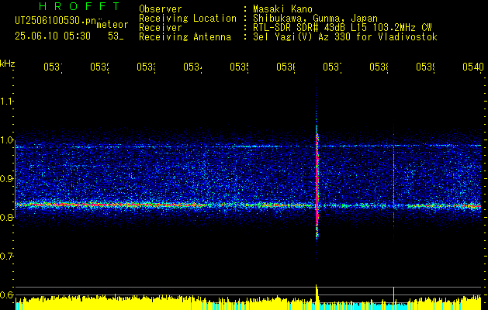Click the red carrier line near 0.83 kHz

point(247,205)
